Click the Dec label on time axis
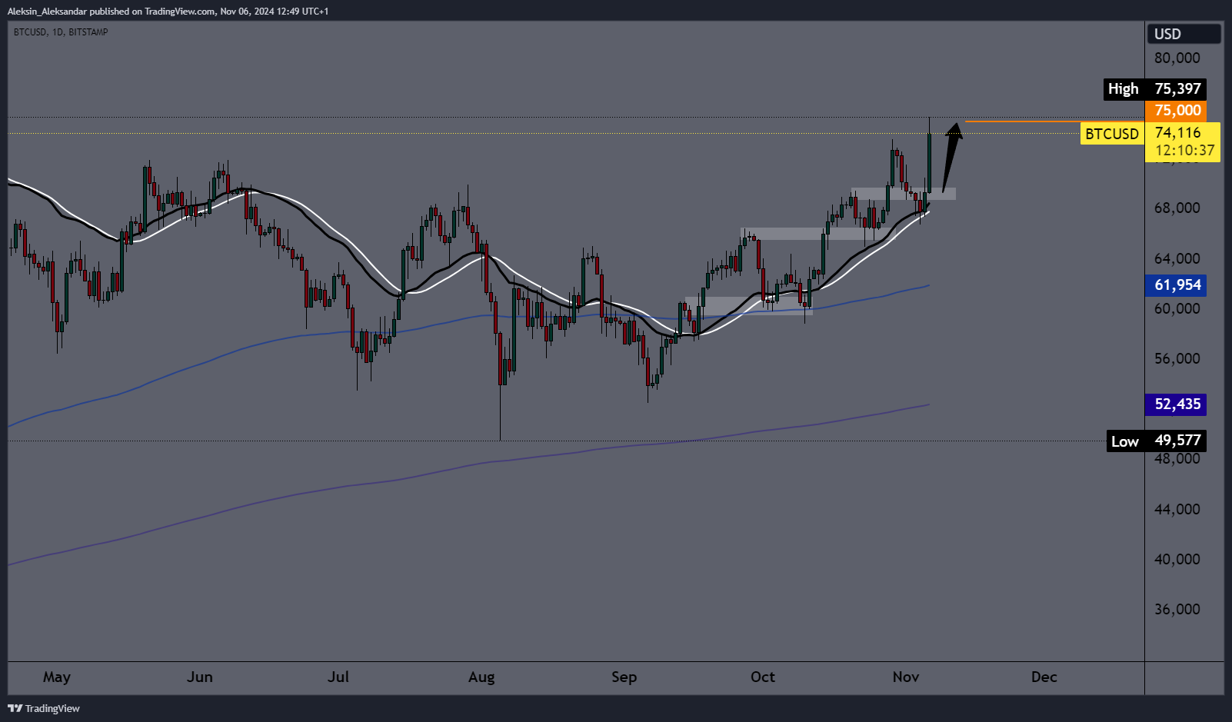The width and height of the screenshot is (1232, 722). click(x=1044, y=677)
